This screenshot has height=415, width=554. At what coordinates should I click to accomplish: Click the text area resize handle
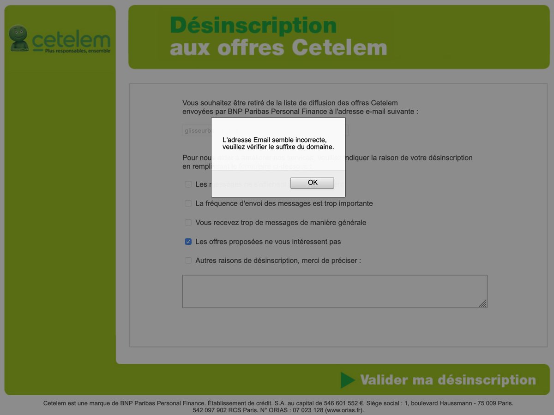(482, 303)
